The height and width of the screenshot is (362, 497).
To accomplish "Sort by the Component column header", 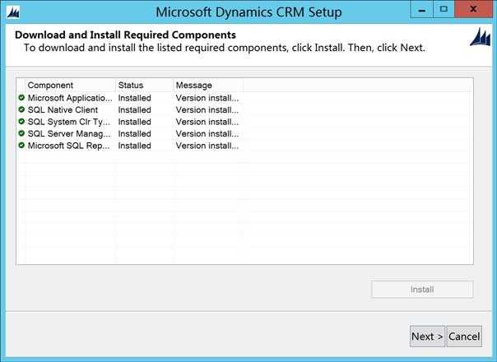I will [x=71, y=86].
